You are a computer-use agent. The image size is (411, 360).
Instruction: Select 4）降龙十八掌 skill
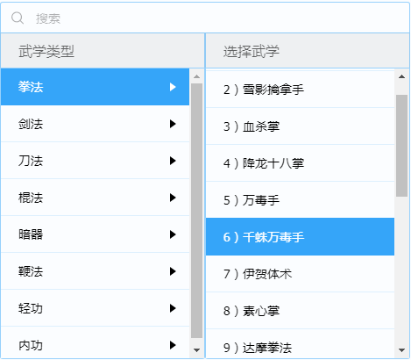pos(300,163)
